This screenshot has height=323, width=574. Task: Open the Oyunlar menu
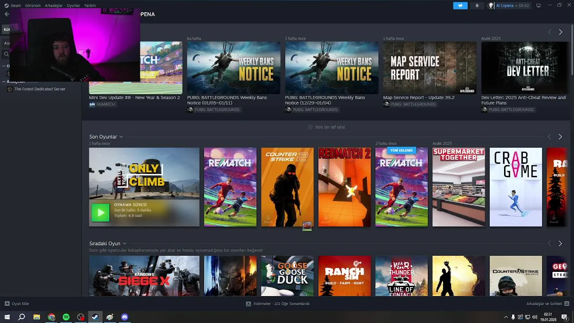[x=73, y=5]
